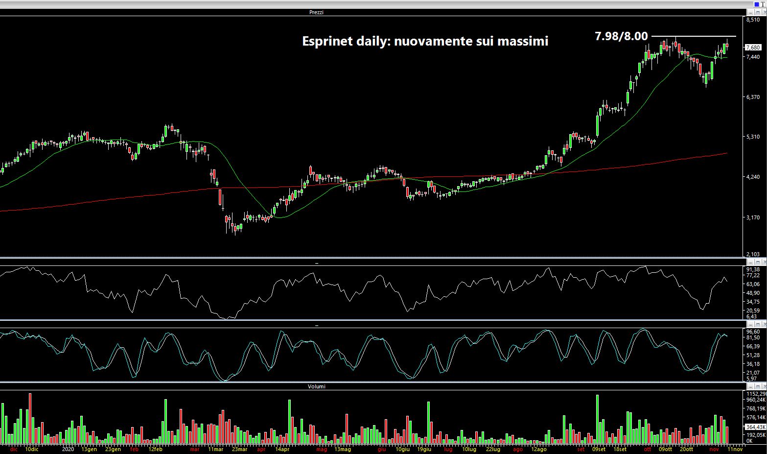767x454 pixels.
Task: Click the blue square color icon
Action: point(757,4)
